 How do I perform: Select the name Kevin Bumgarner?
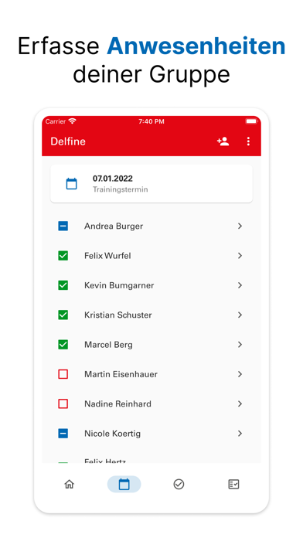(x=119, y=285)
